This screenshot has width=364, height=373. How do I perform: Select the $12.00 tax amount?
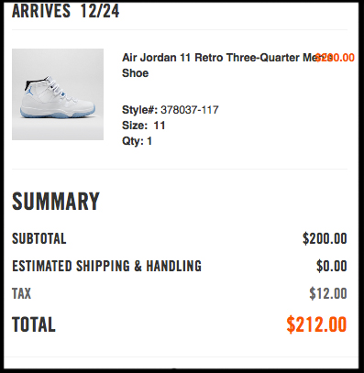click(328, 293)
